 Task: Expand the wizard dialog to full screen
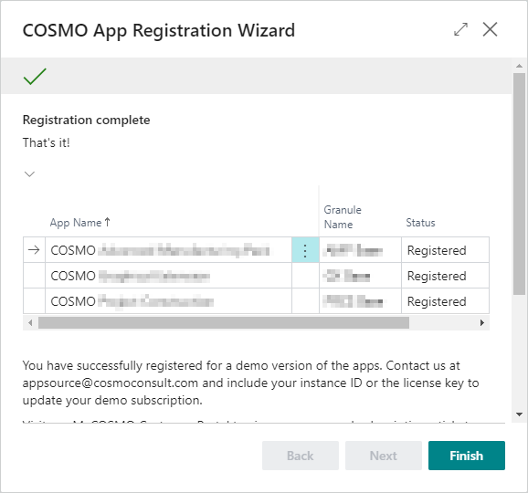coord(460,29)
